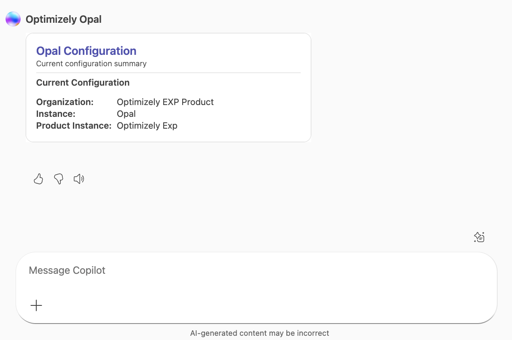Expand attachment options with the plus control
Screen dimensions: 512x340
pyautogui.click(x=36, y=305)
